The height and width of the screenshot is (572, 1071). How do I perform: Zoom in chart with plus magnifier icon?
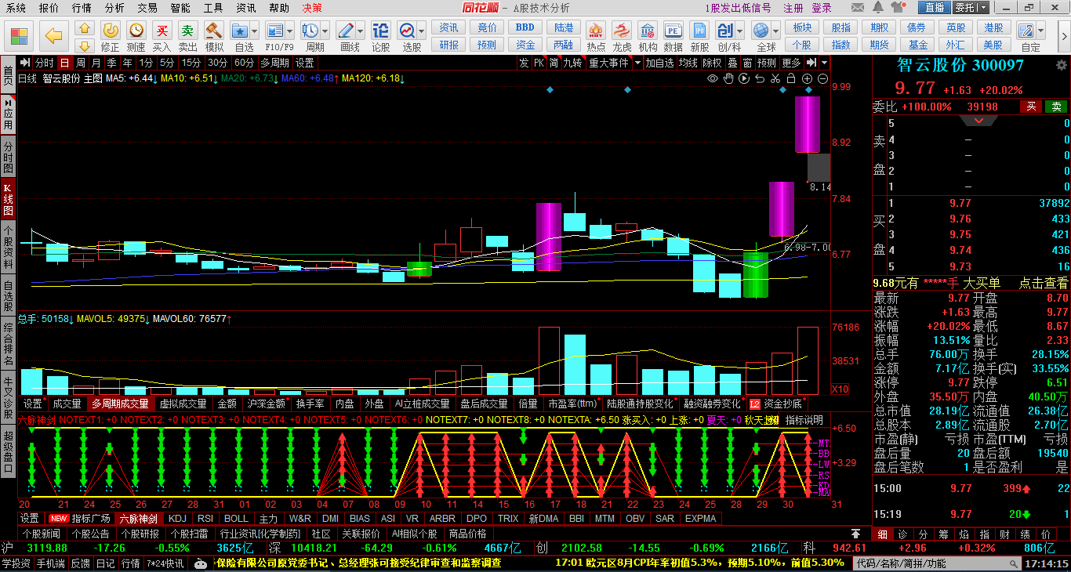(x=807, y=78)
